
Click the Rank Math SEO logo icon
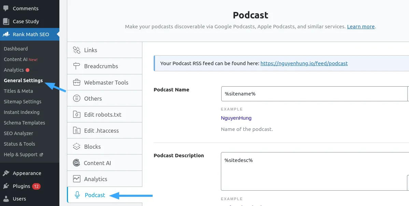(6, 34)
